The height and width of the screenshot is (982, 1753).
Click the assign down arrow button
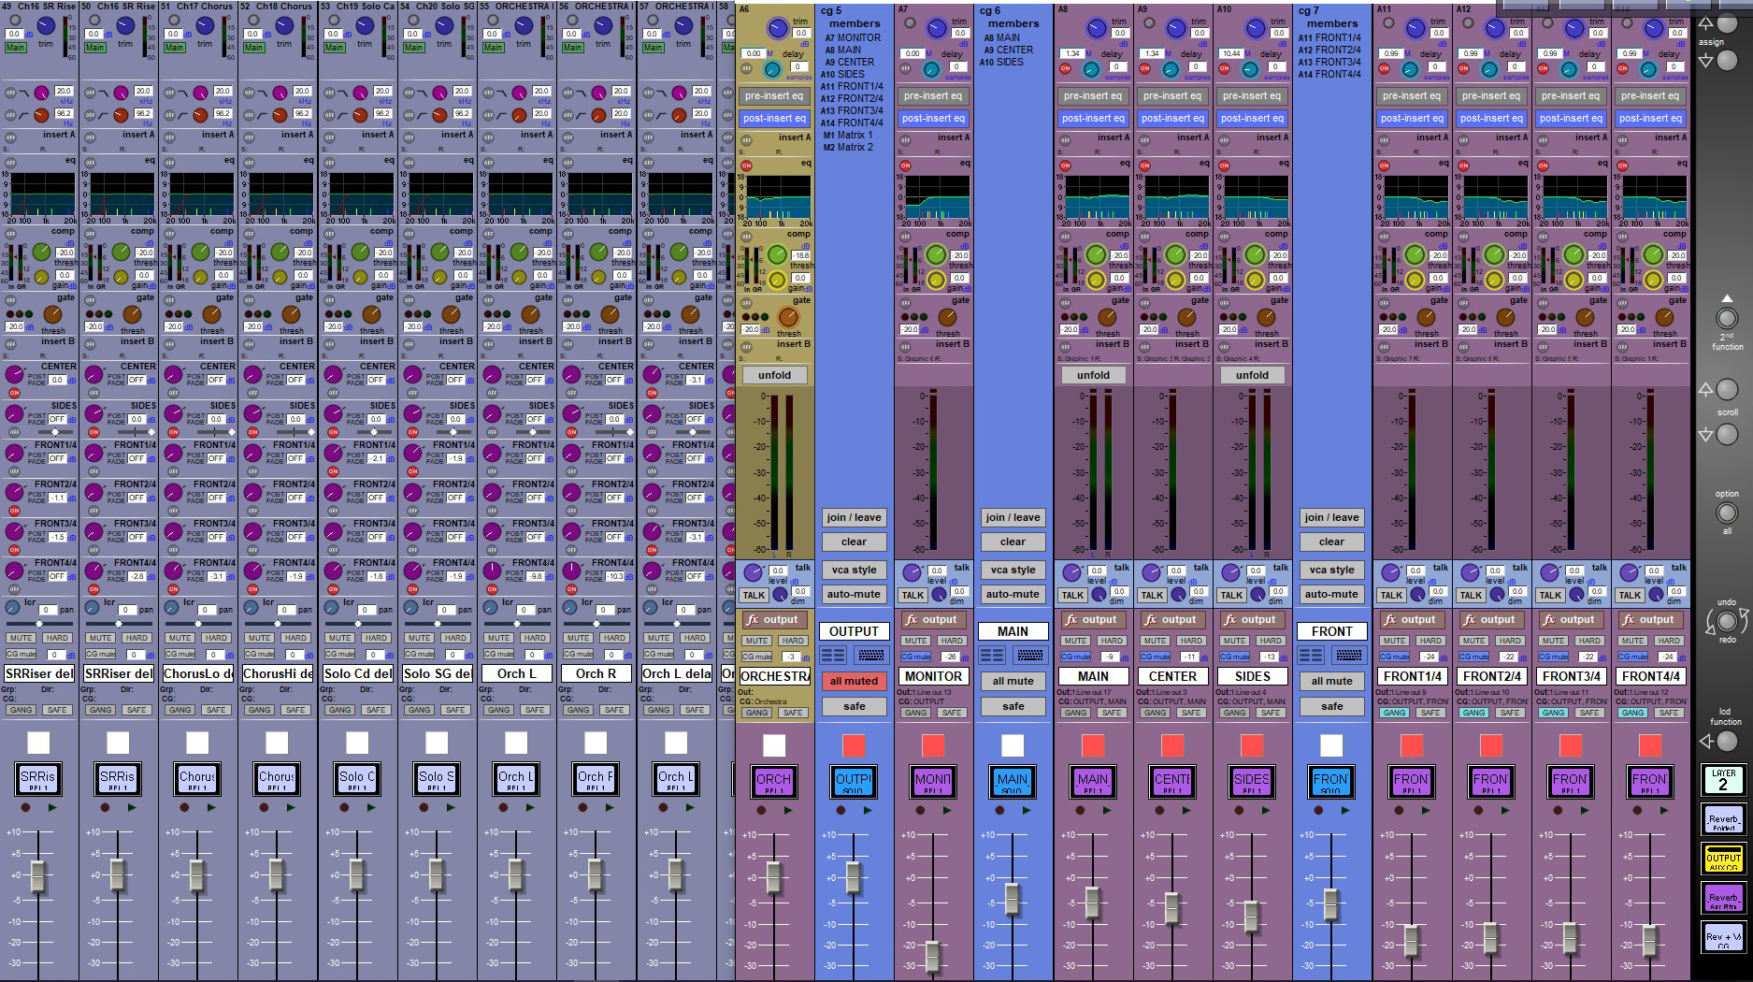click(1706, 61)
